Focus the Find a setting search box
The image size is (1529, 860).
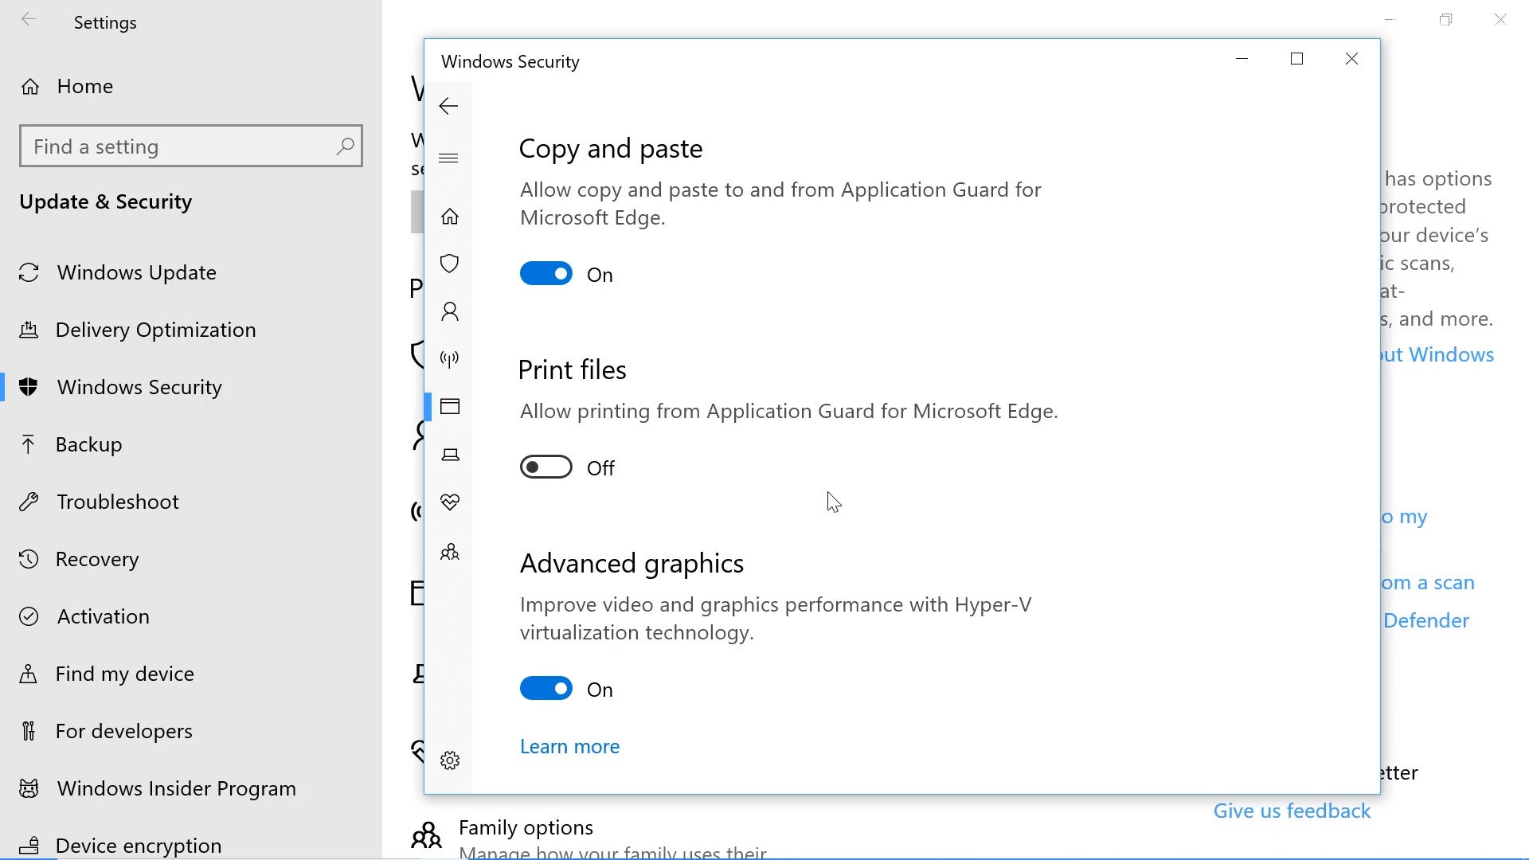[x=191, y=146]
